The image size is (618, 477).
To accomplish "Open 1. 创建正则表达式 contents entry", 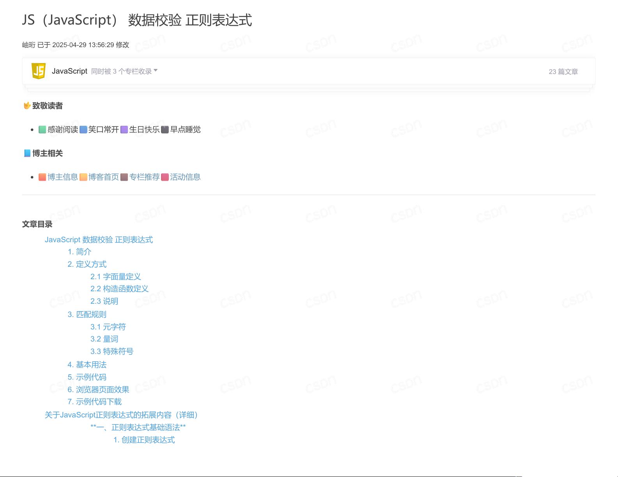I will point(144,440).
